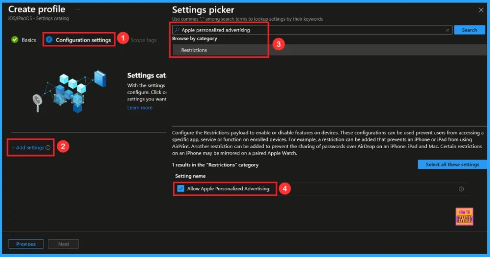Close the Settings picker panel
The width and height of the screenshot is (490, 257).
pos(480,10)
